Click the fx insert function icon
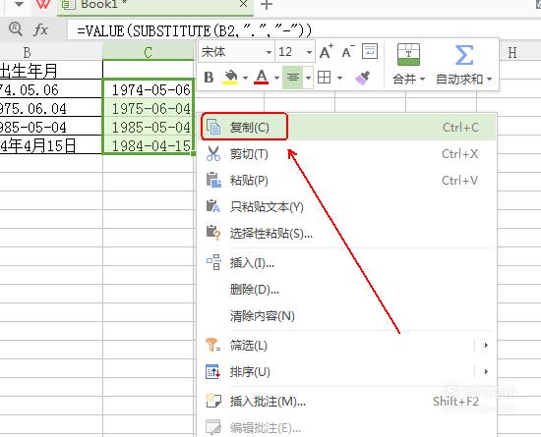541x437 pixels. (x=41, y=29)
